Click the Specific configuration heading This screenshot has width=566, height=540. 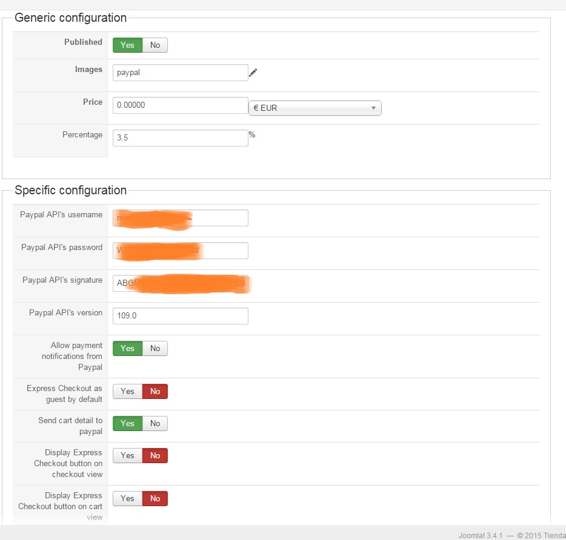point(70,190)
